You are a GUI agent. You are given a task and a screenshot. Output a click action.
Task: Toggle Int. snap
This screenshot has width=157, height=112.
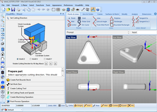tap(131, 105)
